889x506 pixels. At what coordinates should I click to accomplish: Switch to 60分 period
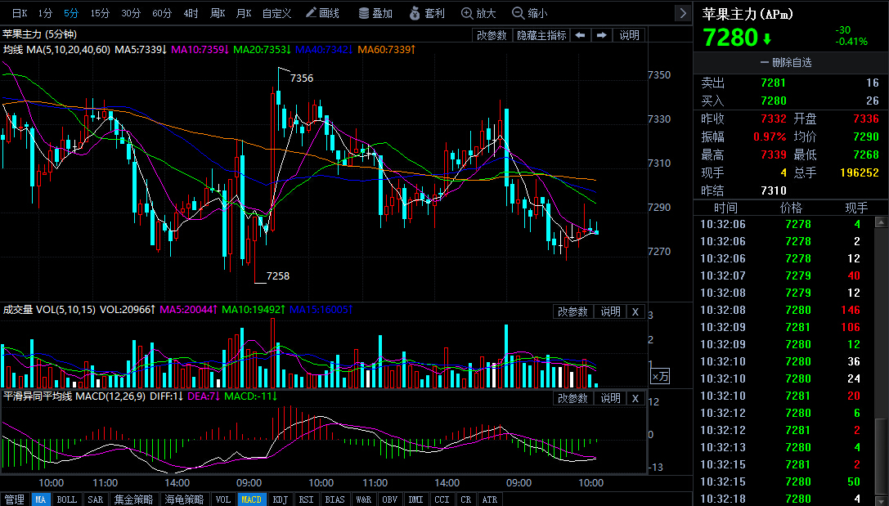click(x=162, y=13)
